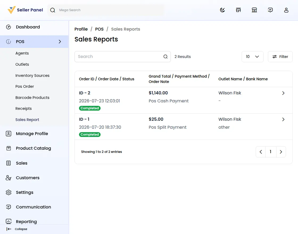
Task: Go to previous page arrow
Action: pos(261,152)
